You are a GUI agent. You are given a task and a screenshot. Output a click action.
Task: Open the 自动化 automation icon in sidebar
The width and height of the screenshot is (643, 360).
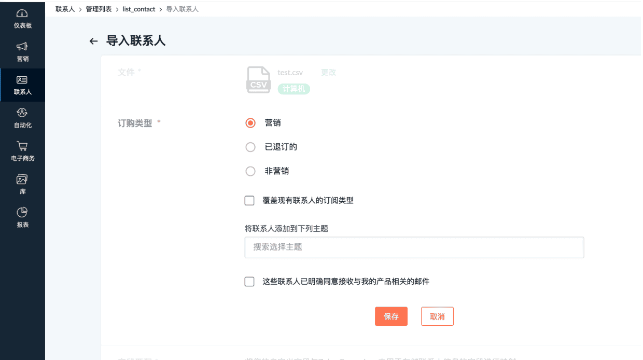[22, 116]
